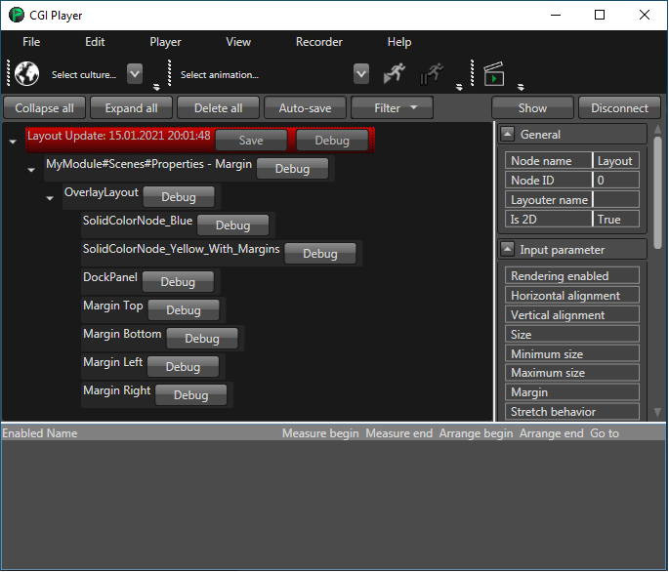Debug the Layout Update entry

coord(332,141)
